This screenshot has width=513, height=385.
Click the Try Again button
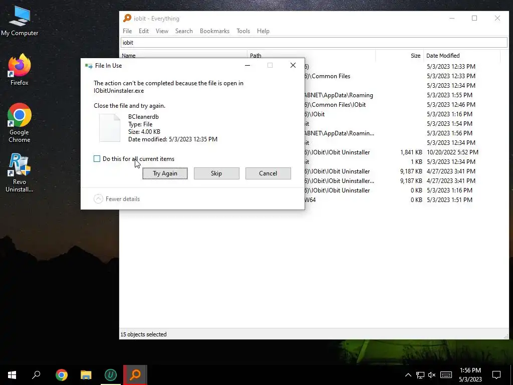pyautogui.click(x=165, y=173)
